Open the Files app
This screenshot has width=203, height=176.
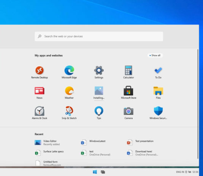pos(158,93)
